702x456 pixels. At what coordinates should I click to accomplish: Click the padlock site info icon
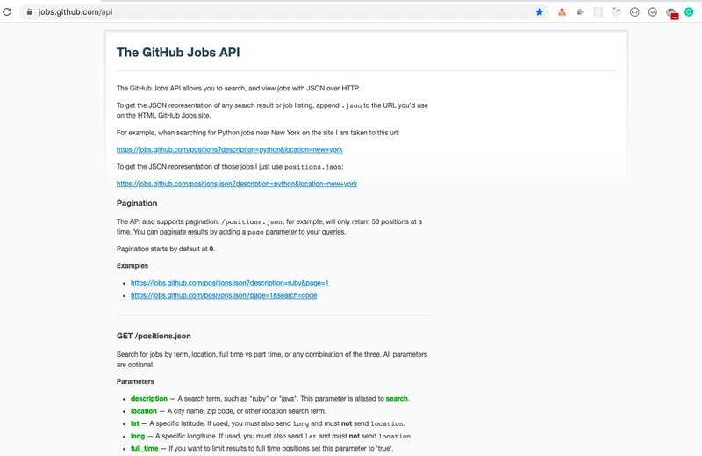30,12
